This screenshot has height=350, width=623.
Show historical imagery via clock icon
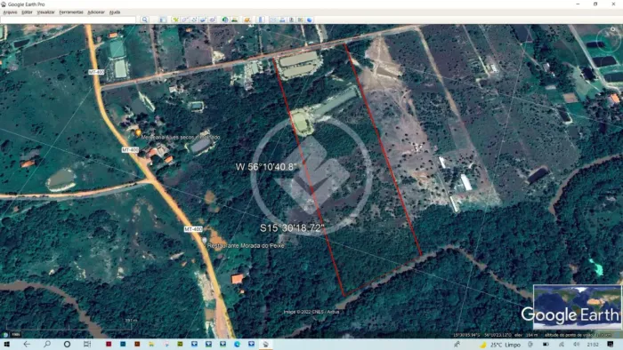point(225,20)
